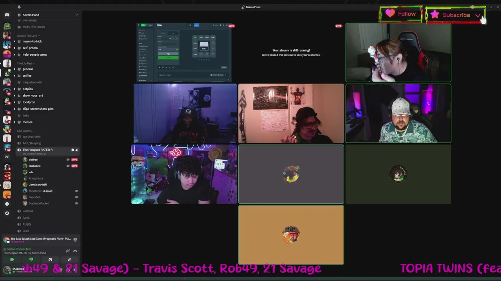Open Discord direct messages home icon
The width and height of the screenshot is (501, 281).
tap(7, 15)
